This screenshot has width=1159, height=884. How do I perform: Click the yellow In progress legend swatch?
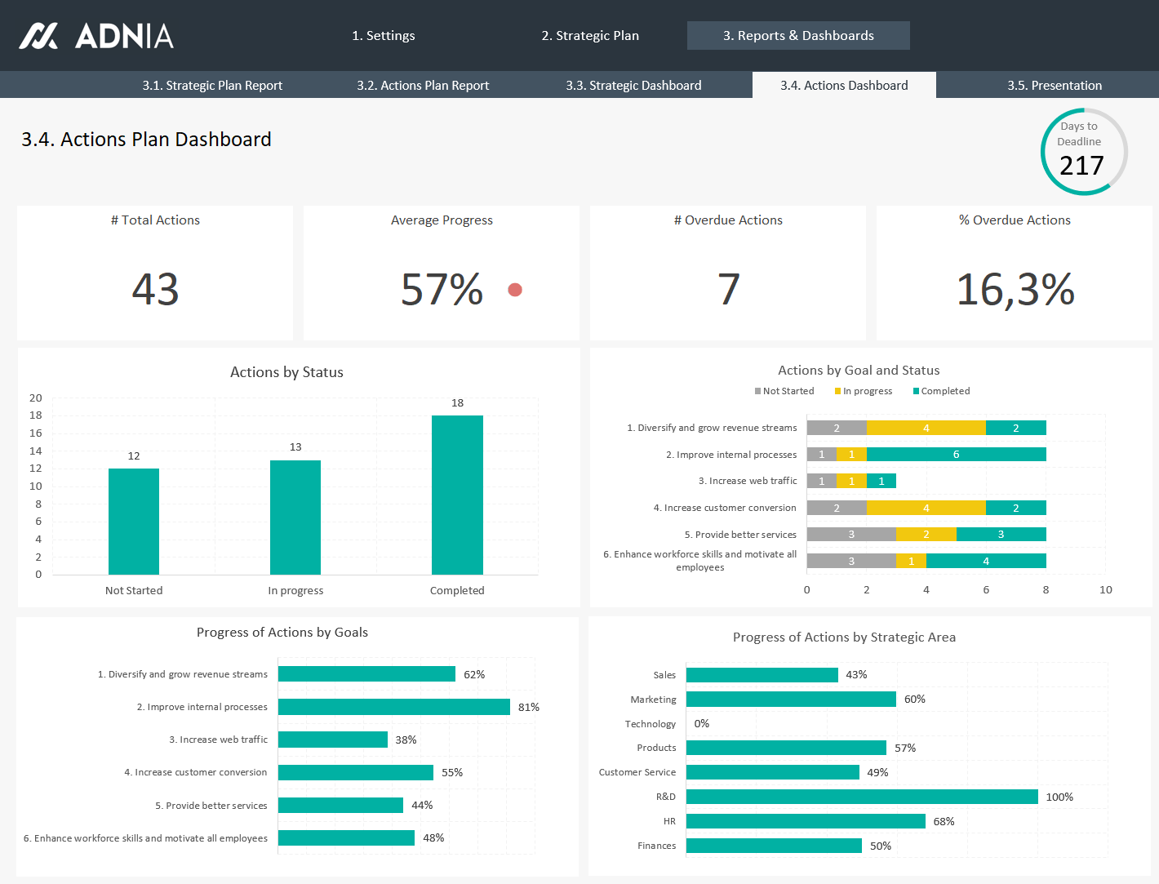pos(837,392)
